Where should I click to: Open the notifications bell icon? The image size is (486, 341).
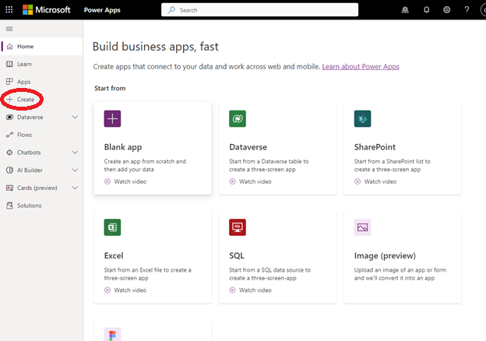tap(427, 10)
